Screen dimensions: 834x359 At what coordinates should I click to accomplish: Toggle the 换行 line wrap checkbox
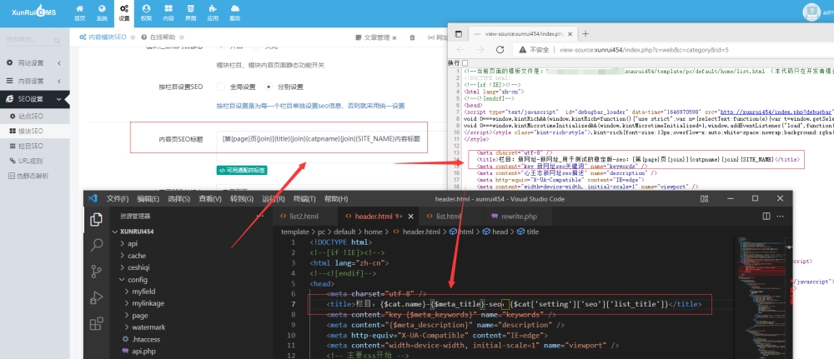click(465, 62)
